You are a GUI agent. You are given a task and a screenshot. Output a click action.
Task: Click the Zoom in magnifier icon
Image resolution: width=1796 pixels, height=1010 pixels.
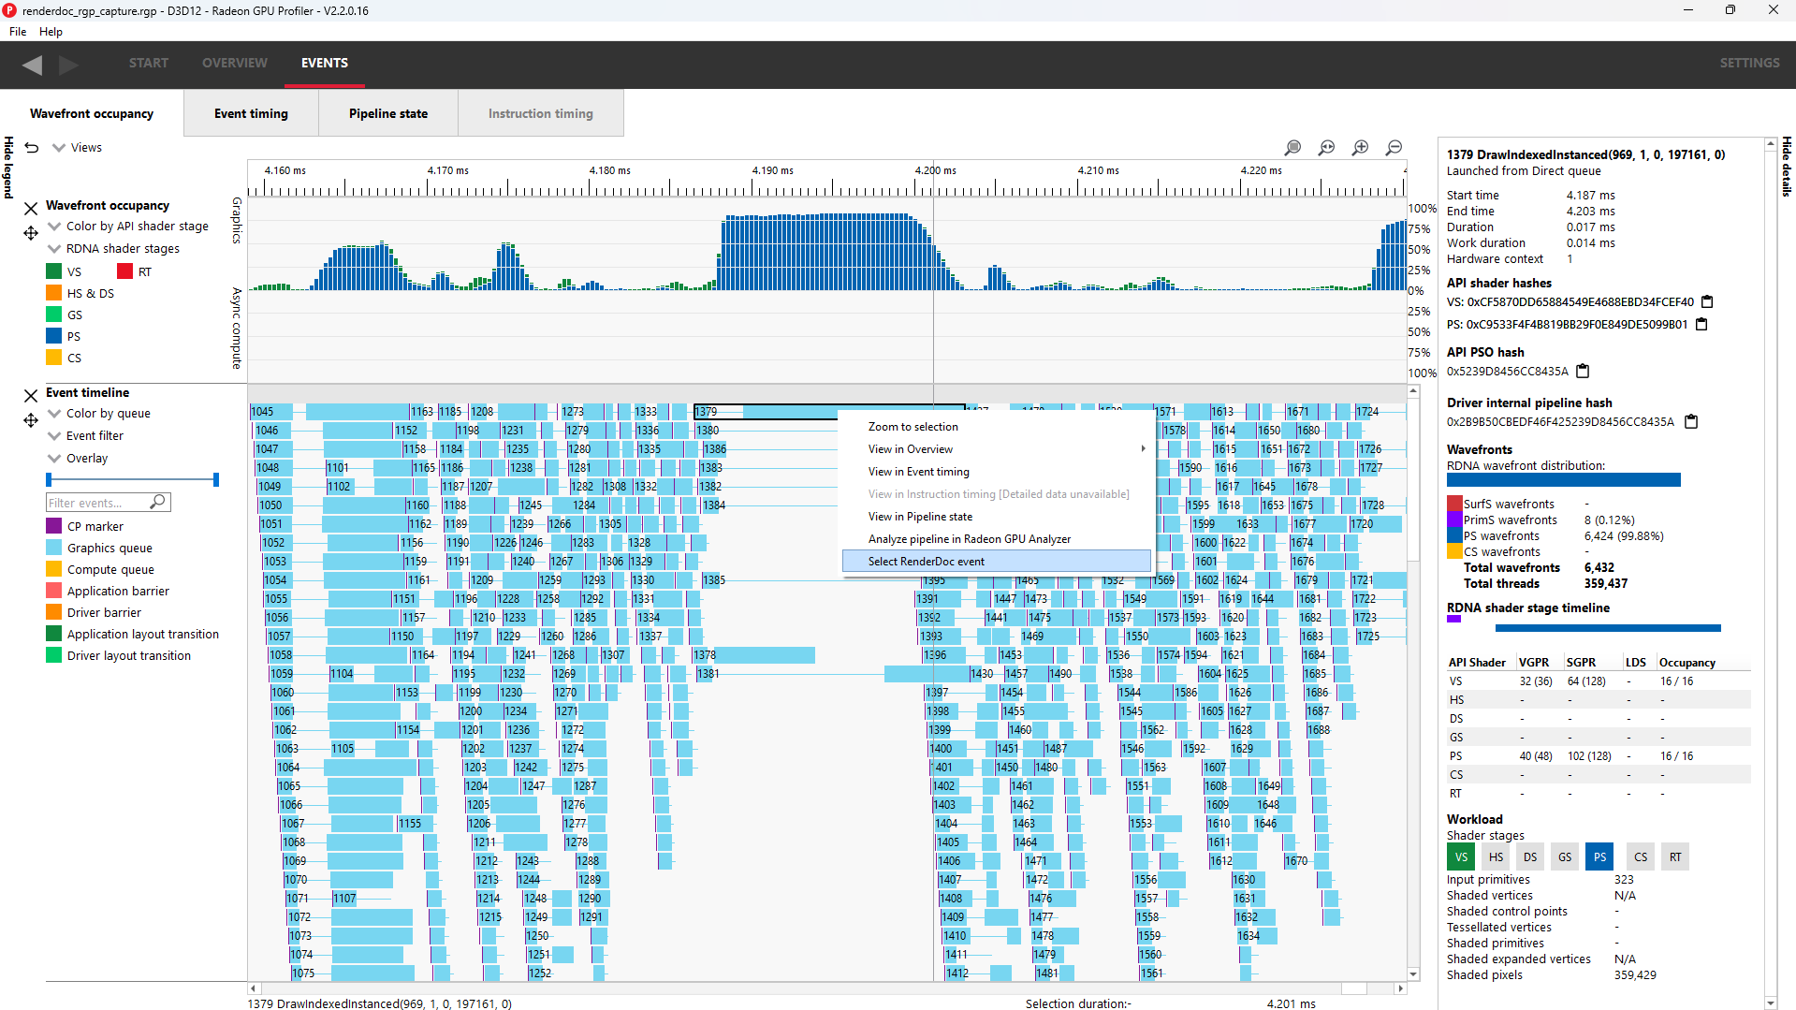coord(1360,148)
